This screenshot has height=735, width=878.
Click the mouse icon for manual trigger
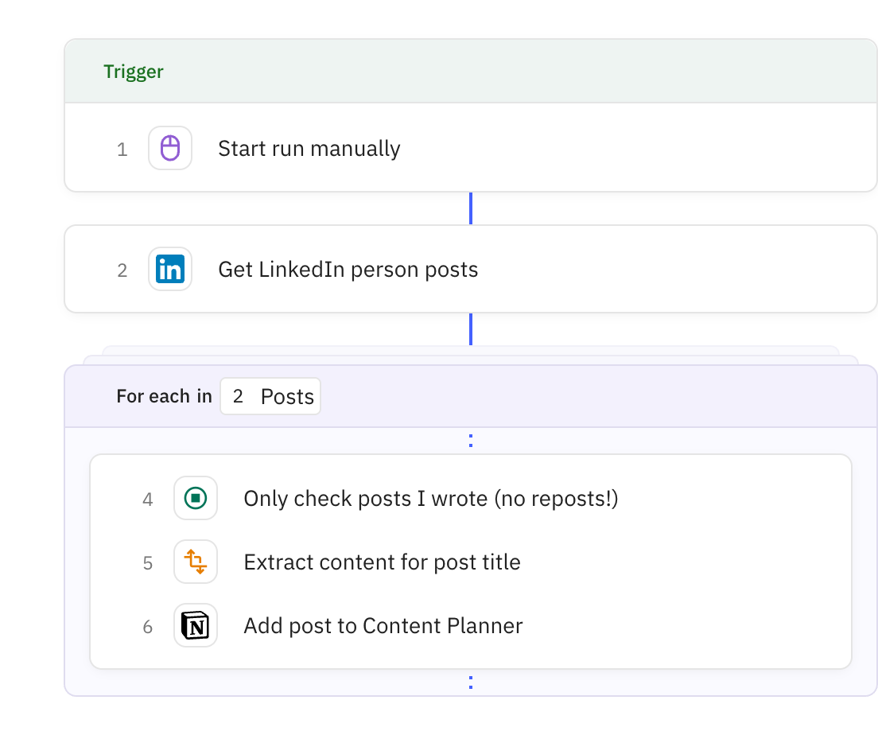point(170,148)
